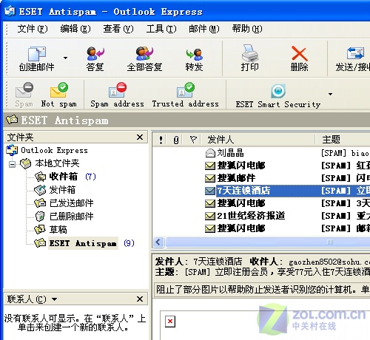Mark message as Not spam
This screenshot has width=370, height=340.
(x=59, y=95)
